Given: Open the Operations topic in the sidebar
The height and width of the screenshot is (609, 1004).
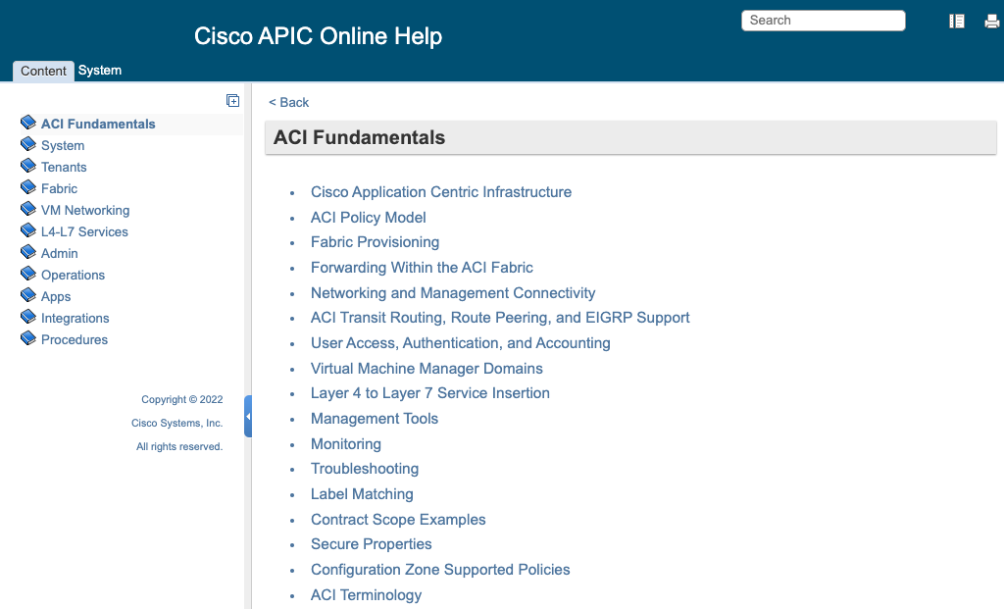Looking at the screenshot, I should pyautogui.click(x=73, y=276).
